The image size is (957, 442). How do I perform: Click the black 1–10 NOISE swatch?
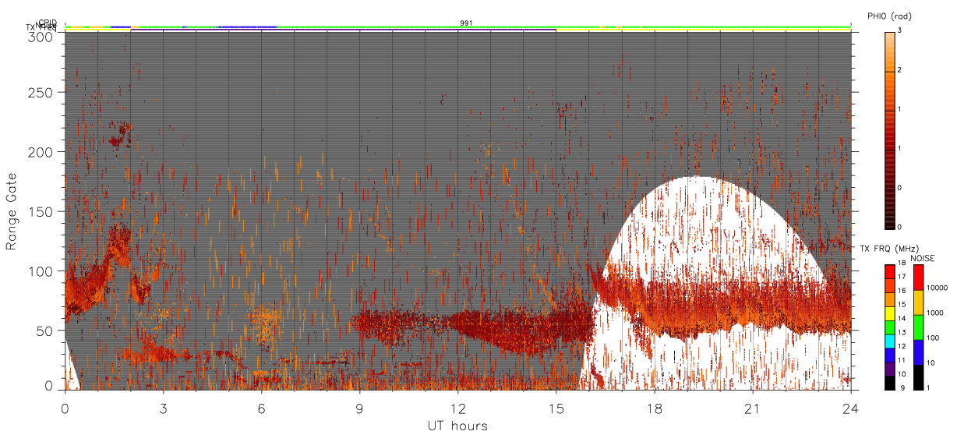coord(919,377)
